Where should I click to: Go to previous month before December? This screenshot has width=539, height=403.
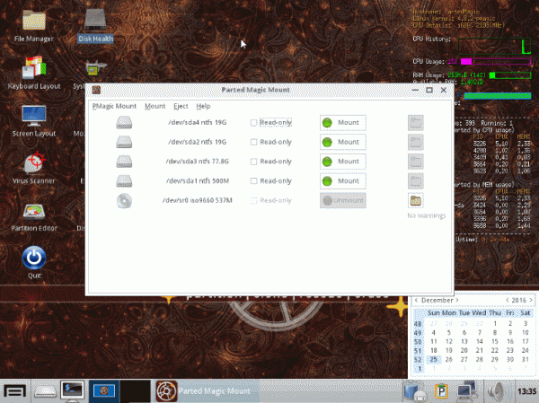415,300
